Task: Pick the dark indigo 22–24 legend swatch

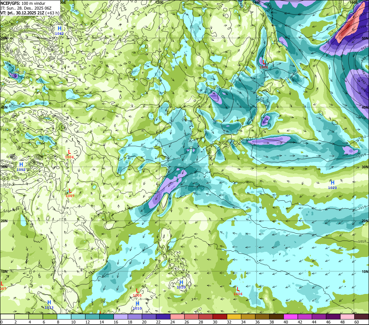Action: pyautogui.click(x=163, y=316)
